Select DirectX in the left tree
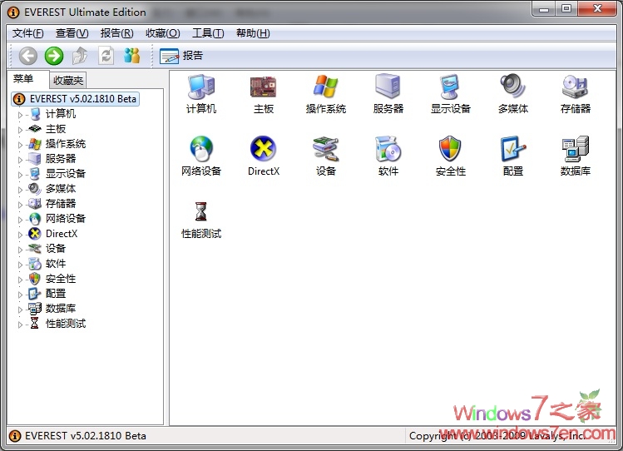The image size is (623, 451). click(x=62, y=234)
